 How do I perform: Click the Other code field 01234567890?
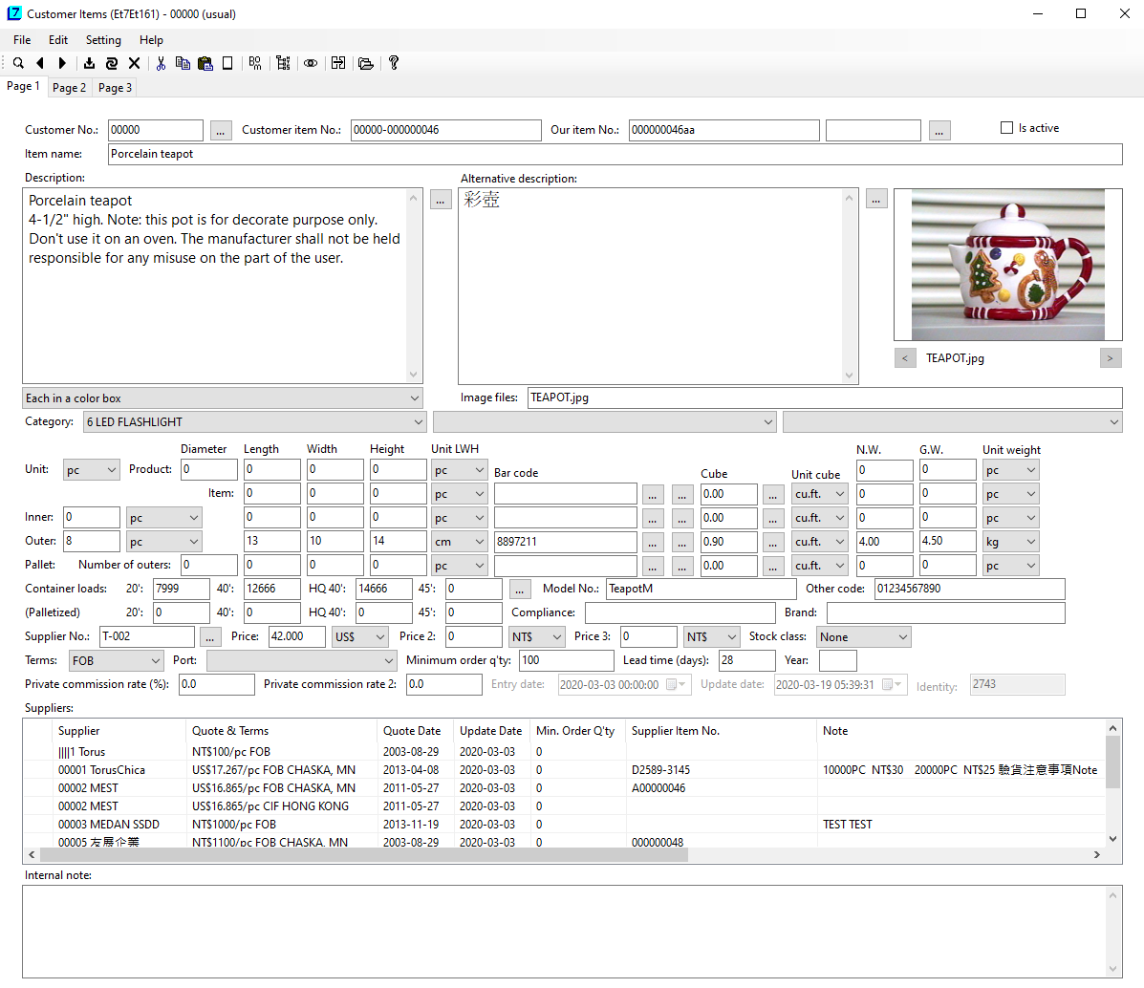click(x=970, y=589)
